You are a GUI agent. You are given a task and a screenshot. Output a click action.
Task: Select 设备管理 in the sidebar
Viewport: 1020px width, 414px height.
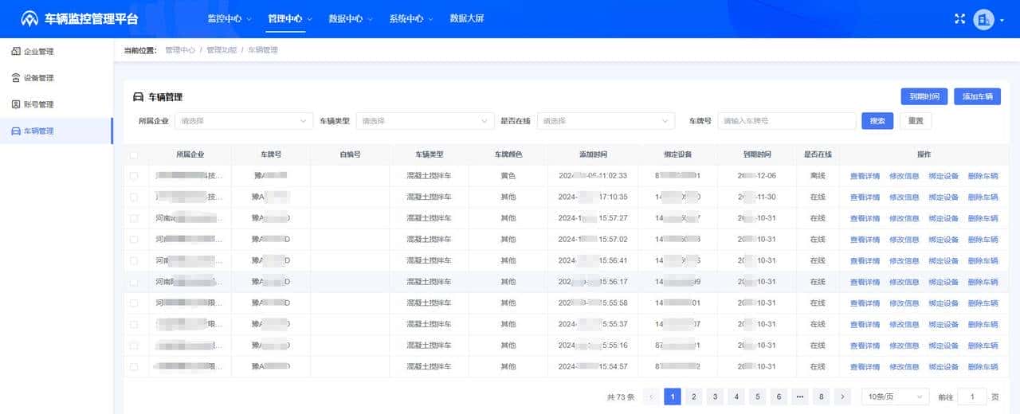click(57, 78)
